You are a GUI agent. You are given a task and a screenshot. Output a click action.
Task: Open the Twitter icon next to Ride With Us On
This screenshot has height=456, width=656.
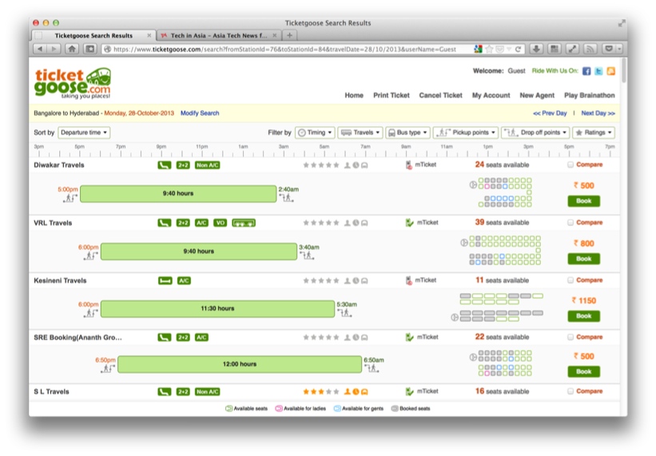[x=598, y=71]
